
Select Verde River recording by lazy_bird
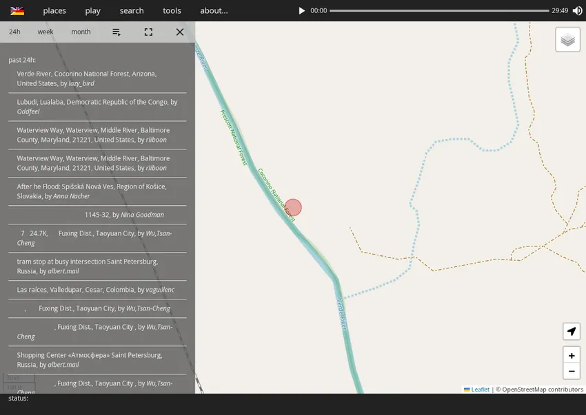[97, 78]
